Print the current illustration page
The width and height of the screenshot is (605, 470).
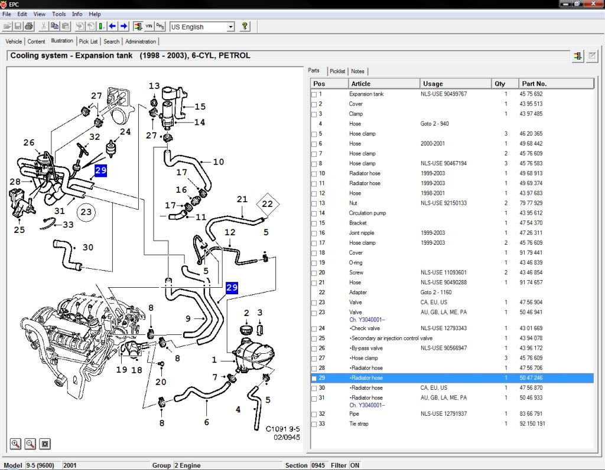click(x=29, y=26)
